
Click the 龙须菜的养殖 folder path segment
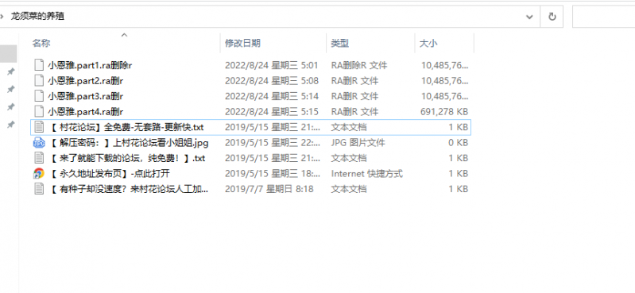37,17
